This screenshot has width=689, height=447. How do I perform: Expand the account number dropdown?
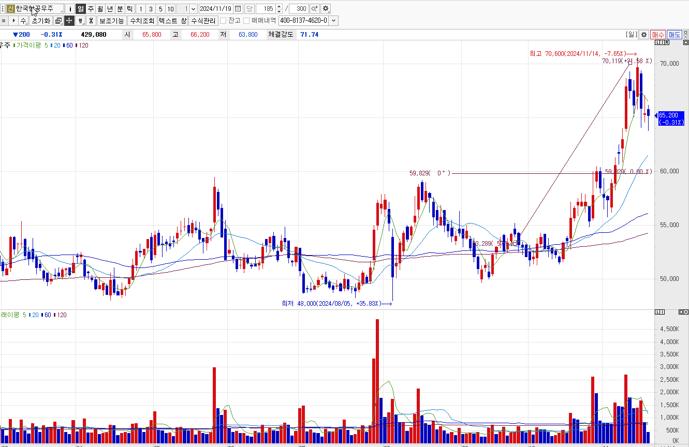point(333,21)
